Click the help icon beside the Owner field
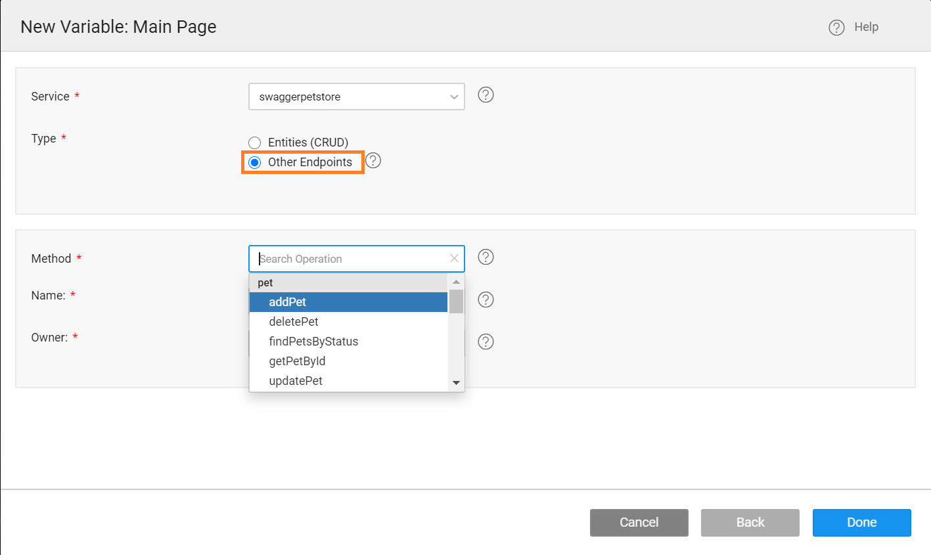The image size is (931, 555). [486, 342]
